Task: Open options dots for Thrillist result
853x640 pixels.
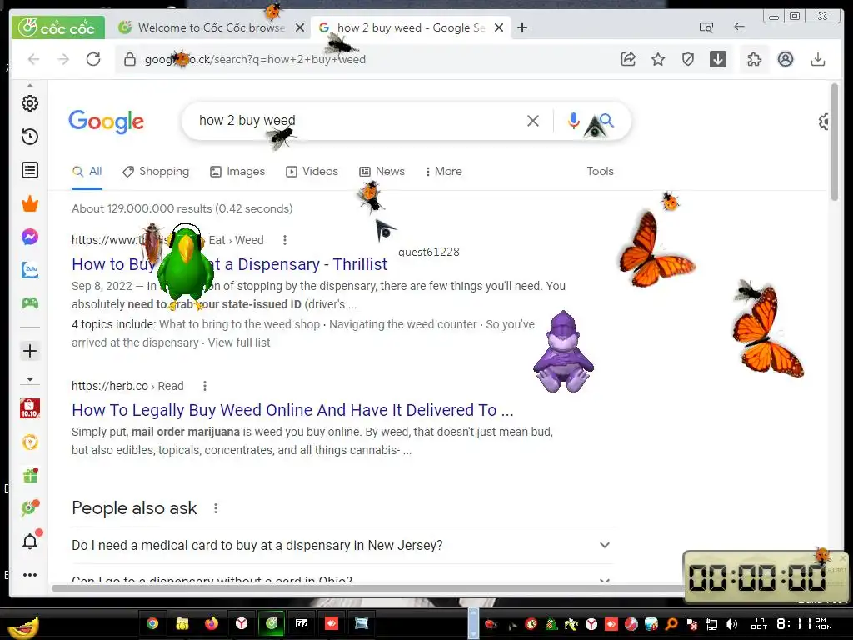Action: 285,240
